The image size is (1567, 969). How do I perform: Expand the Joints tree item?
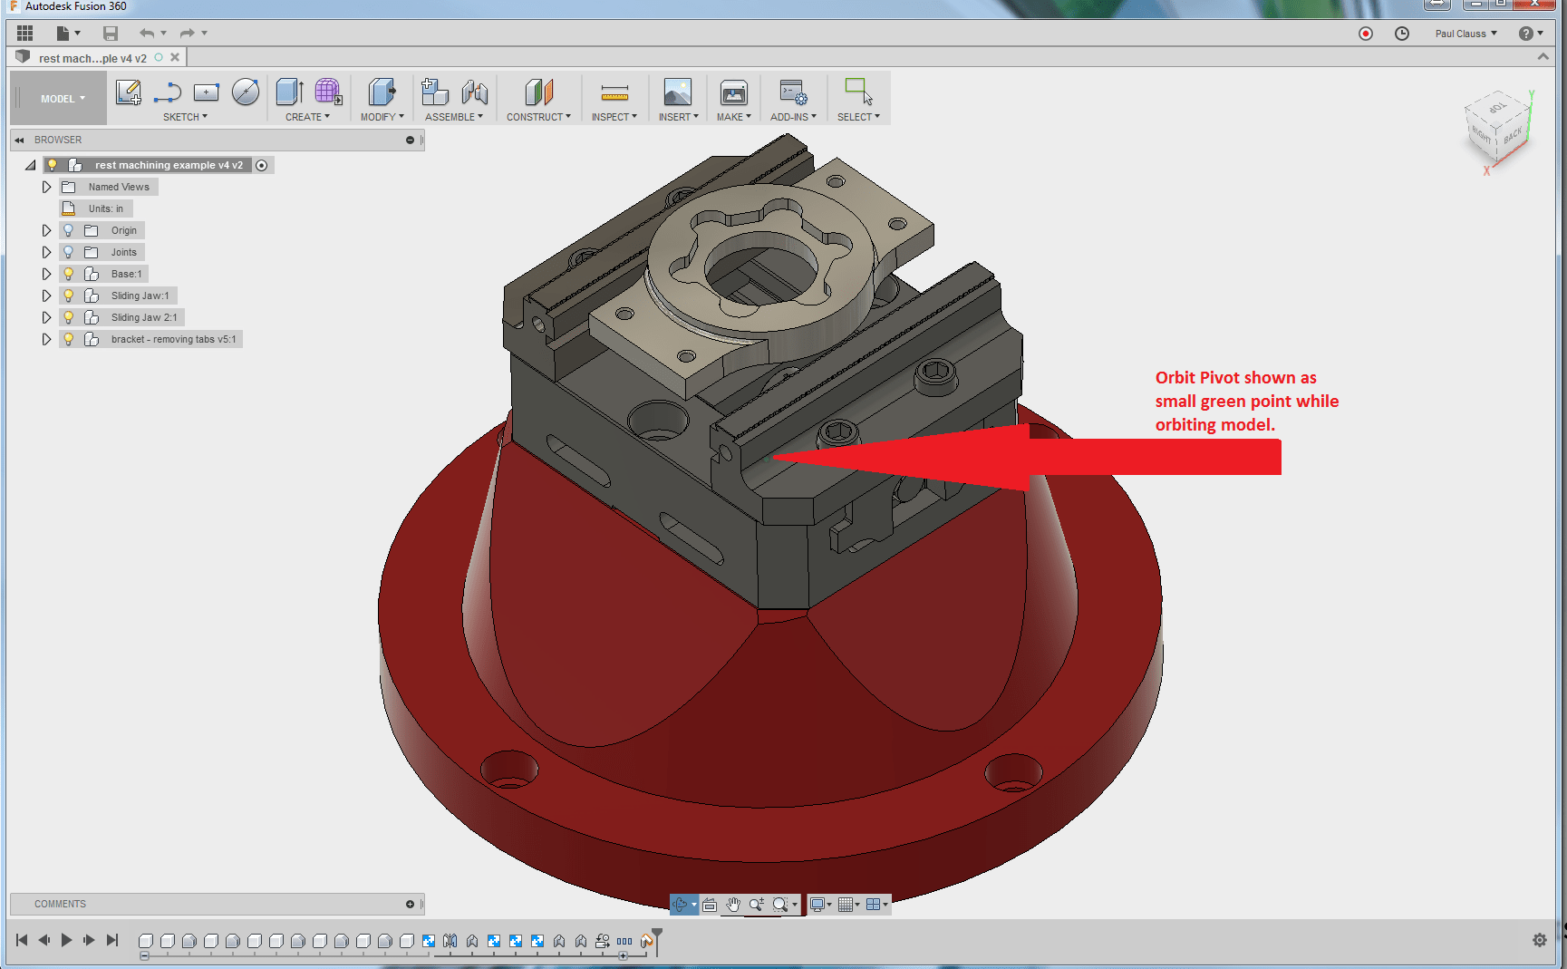coord(46,251)
